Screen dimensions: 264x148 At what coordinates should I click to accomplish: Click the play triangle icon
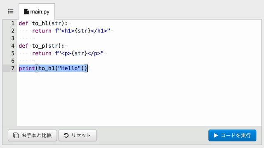coord(216,135)
